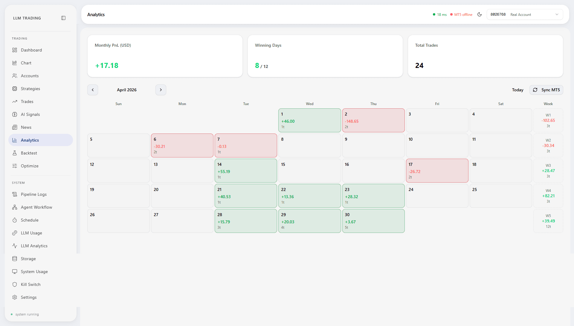This screenshot has height=326, width=574.
Task: Select April 29 cell with +20.03
Action: tap(309, 221)
